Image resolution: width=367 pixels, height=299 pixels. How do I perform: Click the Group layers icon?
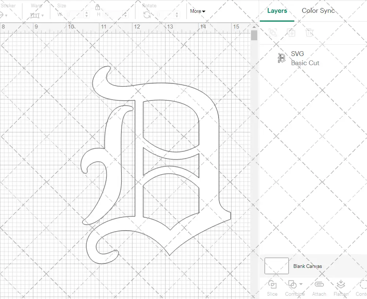[x=273, y=33]
